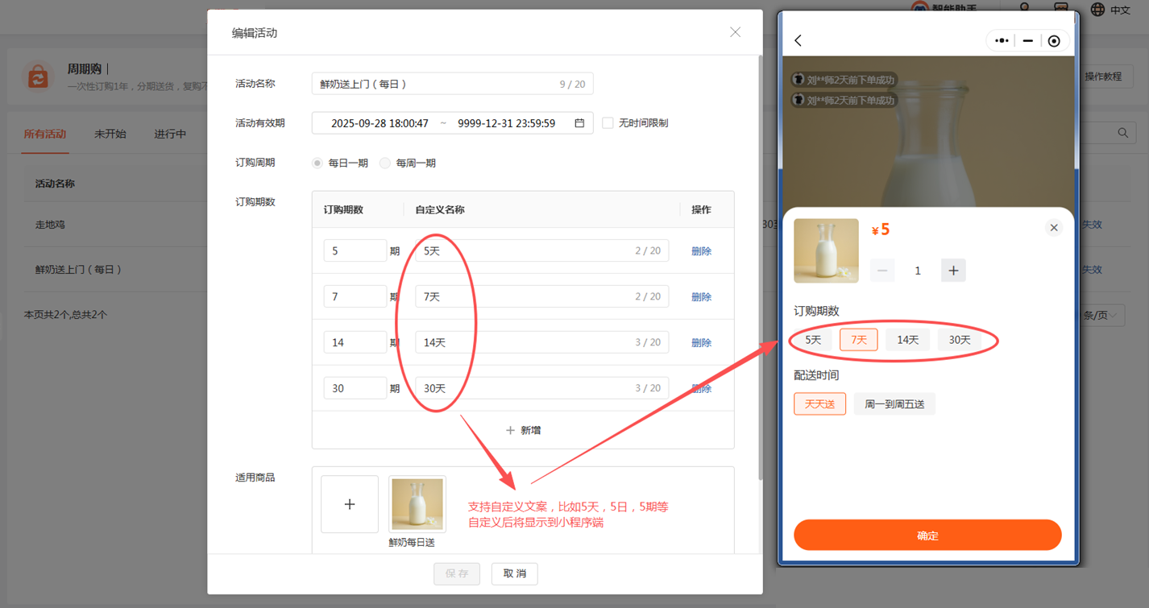Click the globe language icon

(x=1097, y=10)
